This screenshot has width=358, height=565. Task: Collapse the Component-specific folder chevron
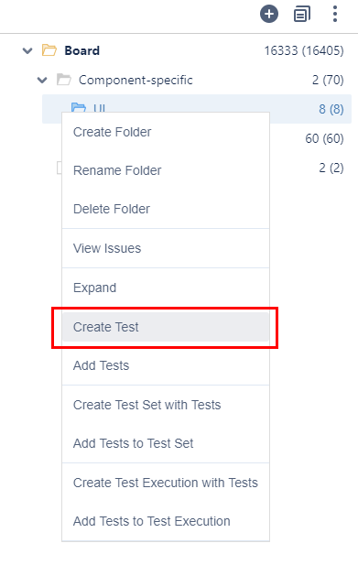[x=42, y=80]
